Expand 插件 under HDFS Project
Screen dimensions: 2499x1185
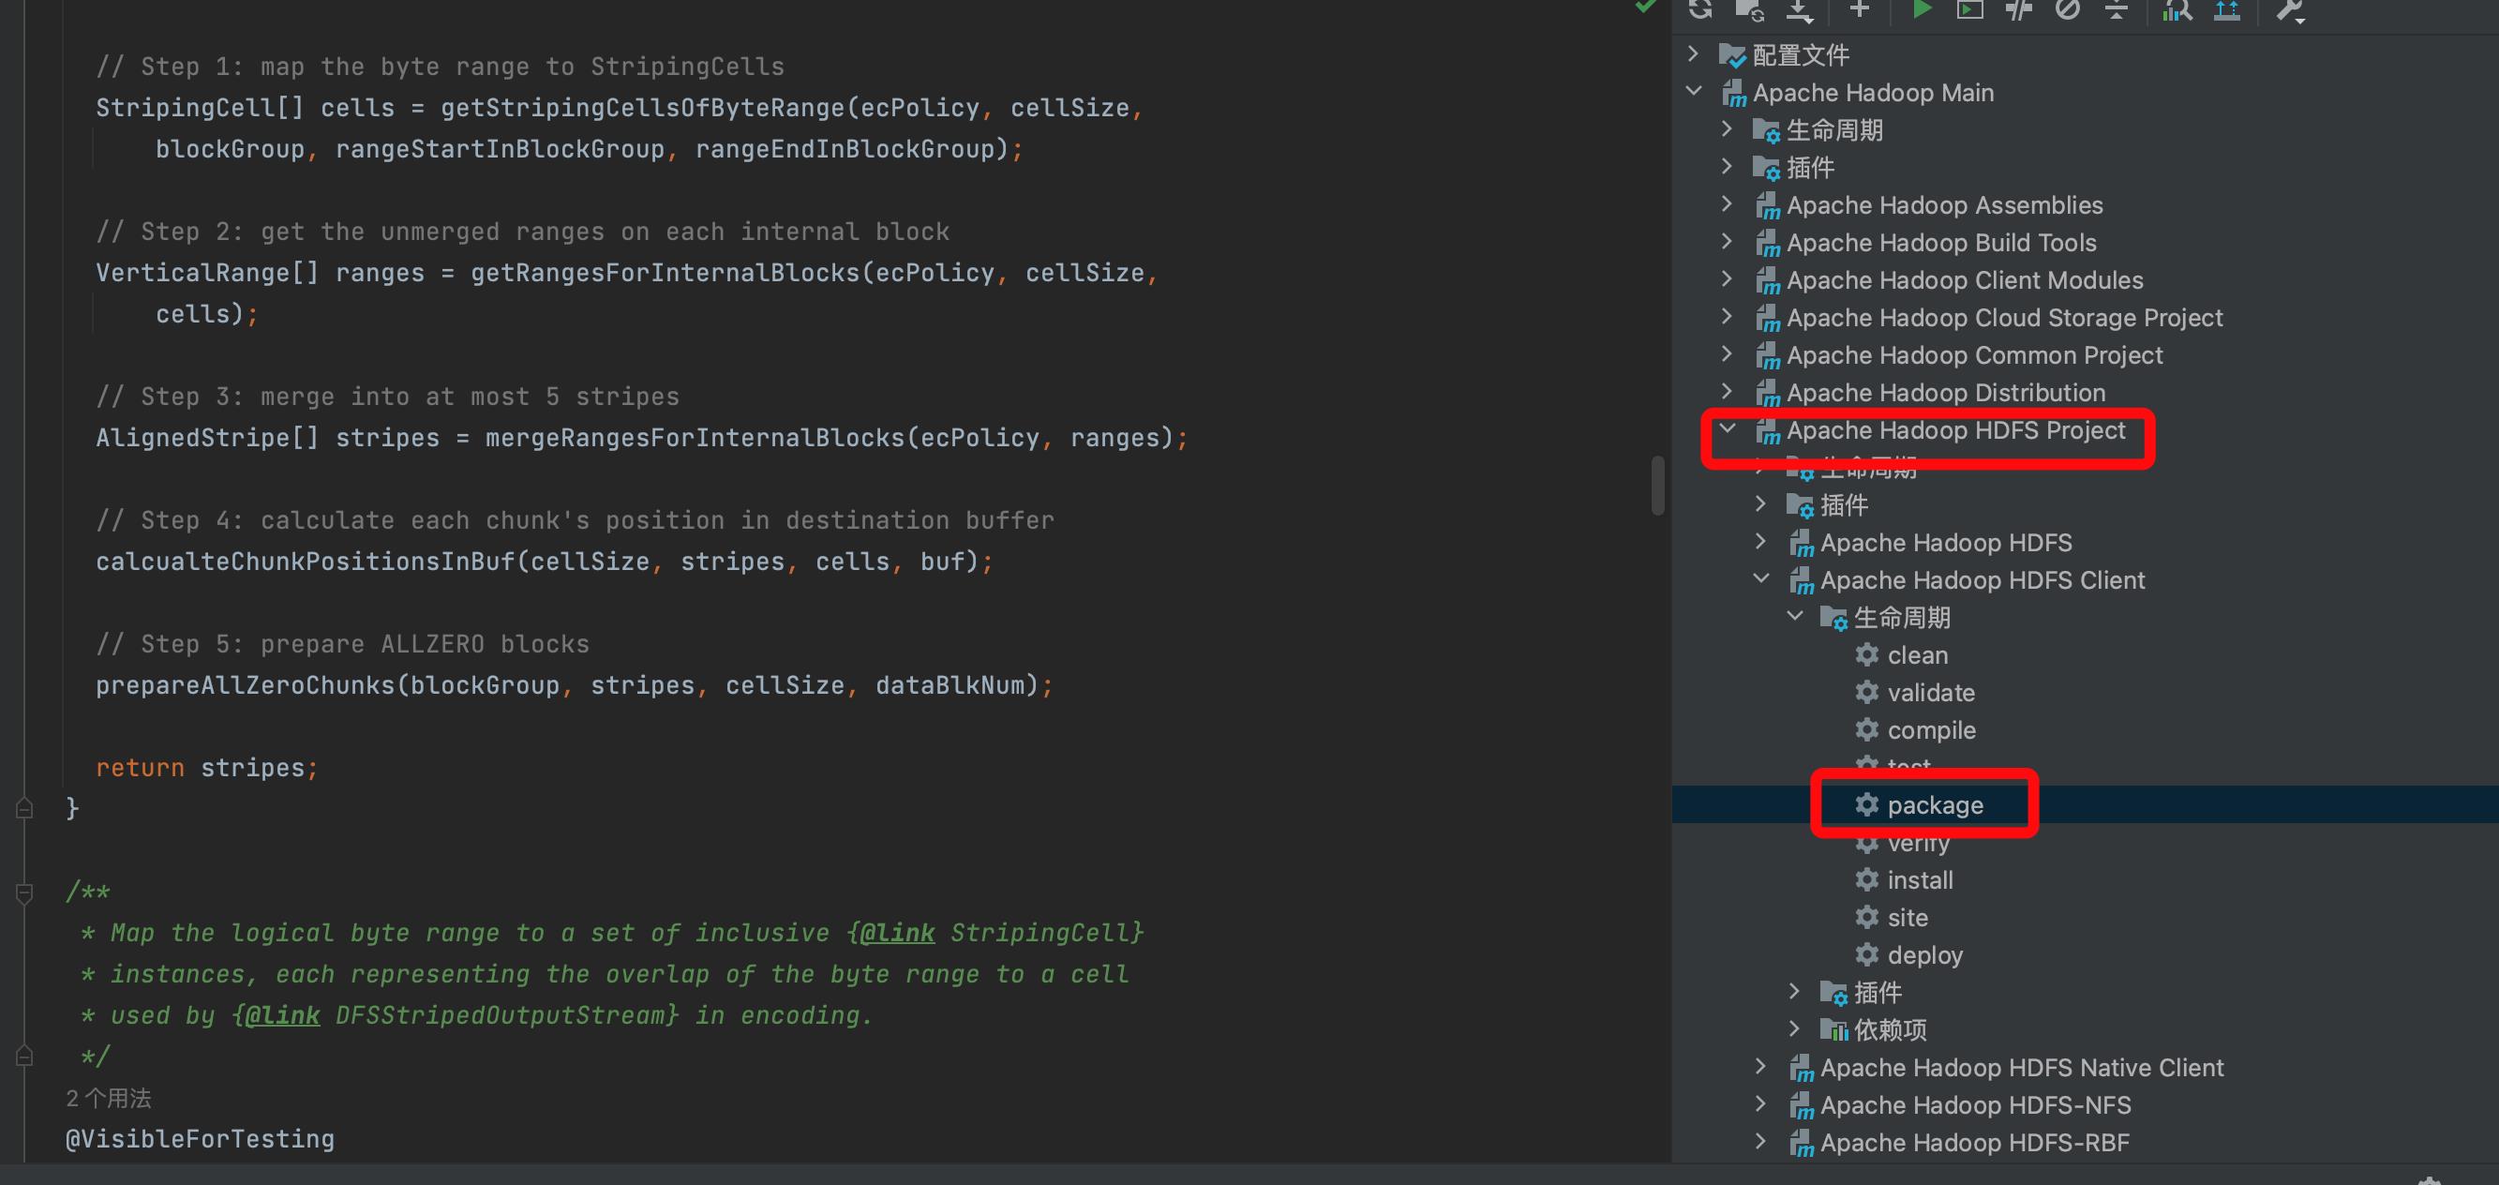(x=1760, y=503)
